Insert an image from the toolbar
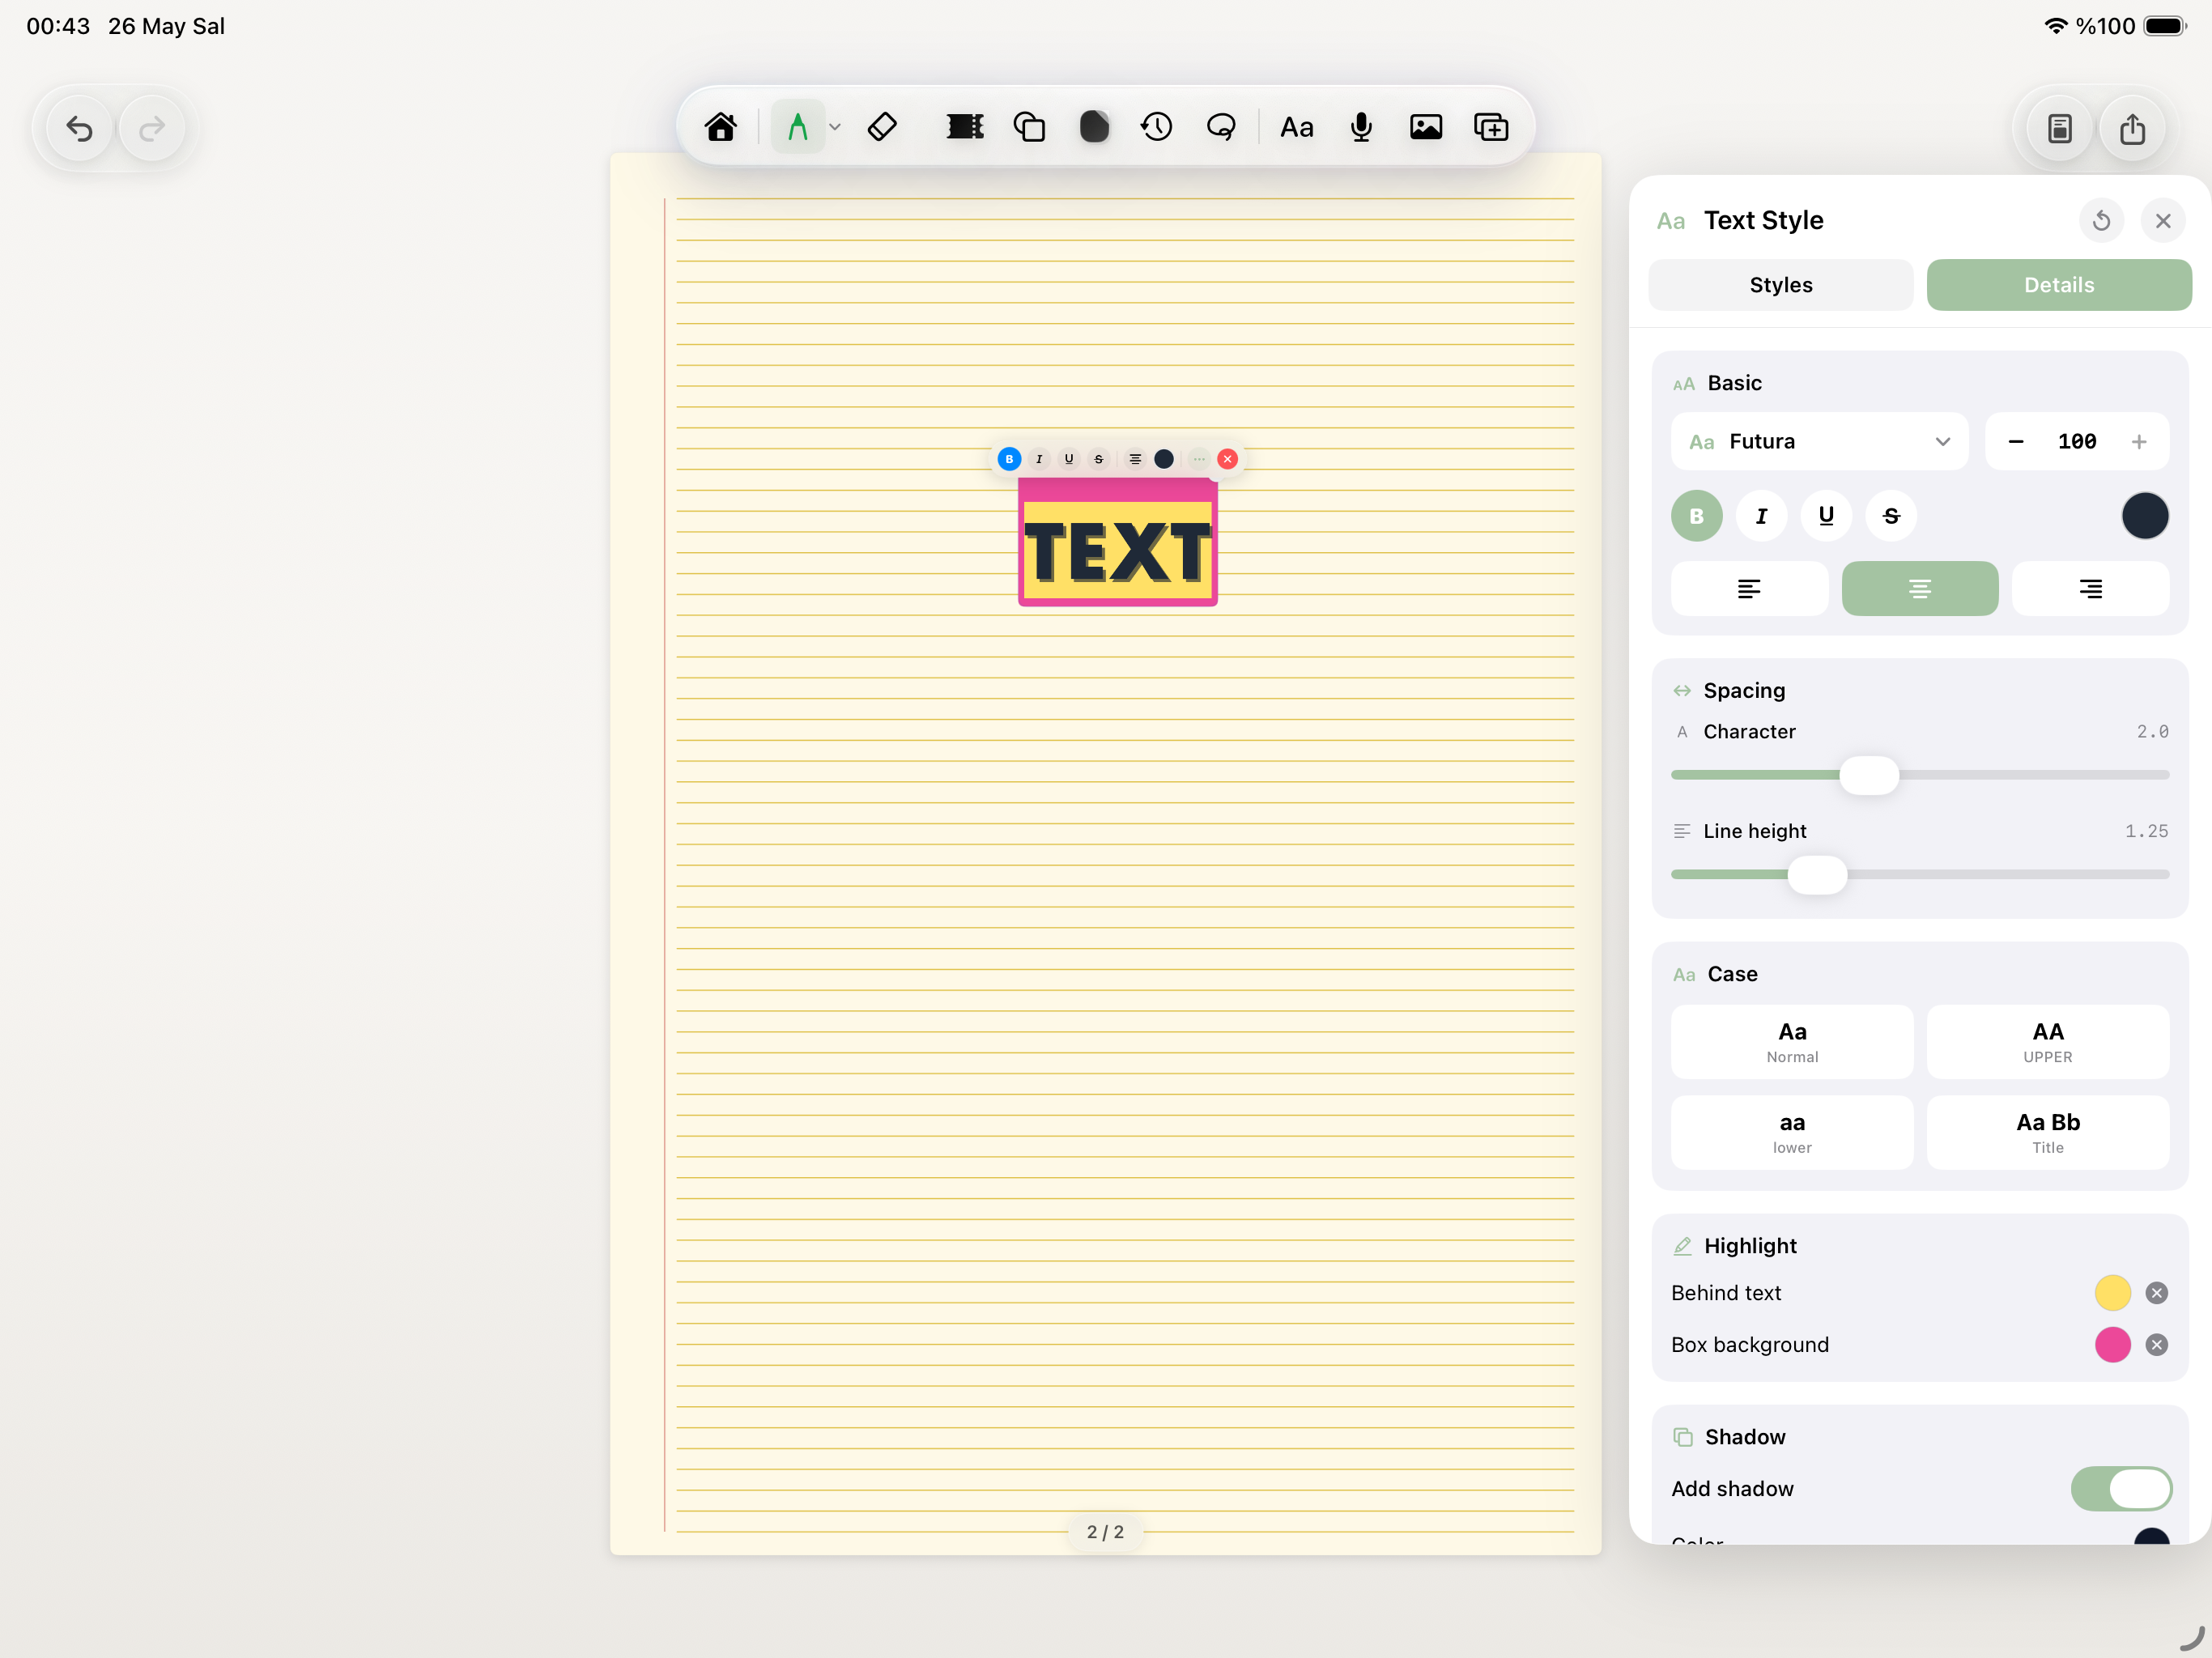The height and width of the screenshot is (1658, 2212). click(x=1426, y=127)
